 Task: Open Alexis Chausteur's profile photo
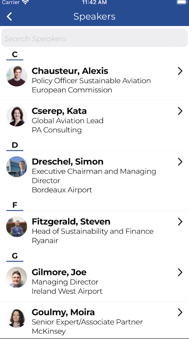pyautogui.click(x=17, y=76)
